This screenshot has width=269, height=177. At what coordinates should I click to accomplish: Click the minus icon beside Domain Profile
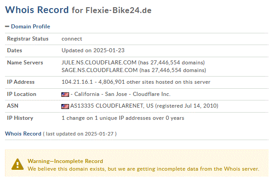(7, 27)
